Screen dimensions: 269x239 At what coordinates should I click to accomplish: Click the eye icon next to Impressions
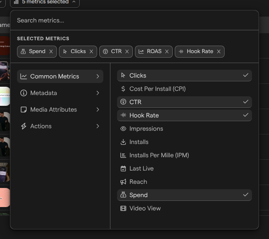click(123, 129)
